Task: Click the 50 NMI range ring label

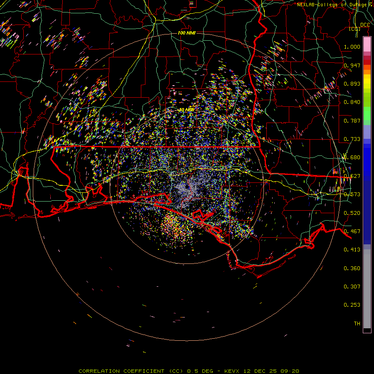Action: click(x=187, y=110)
